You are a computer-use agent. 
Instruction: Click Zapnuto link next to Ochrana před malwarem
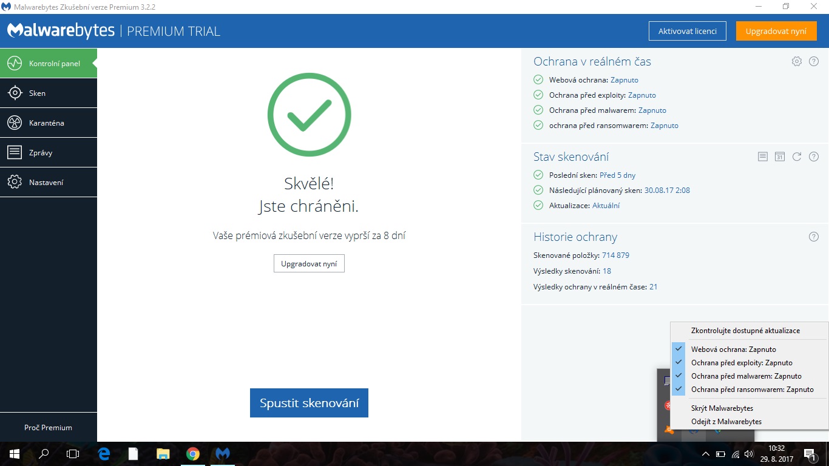coord(652,110)
